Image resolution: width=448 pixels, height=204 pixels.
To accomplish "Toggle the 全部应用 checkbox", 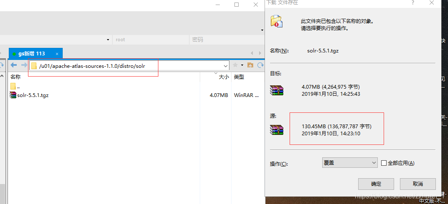I will (384, 163).
